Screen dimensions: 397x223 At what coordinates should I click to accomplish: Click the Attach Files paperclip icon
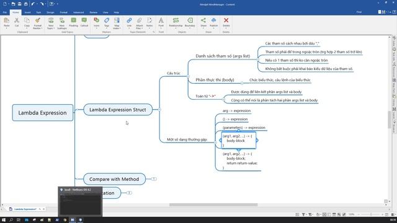[x=139, y=20]
